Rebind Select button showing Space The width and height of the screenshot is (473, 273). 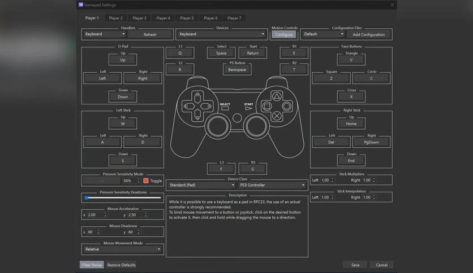(221, 53)
